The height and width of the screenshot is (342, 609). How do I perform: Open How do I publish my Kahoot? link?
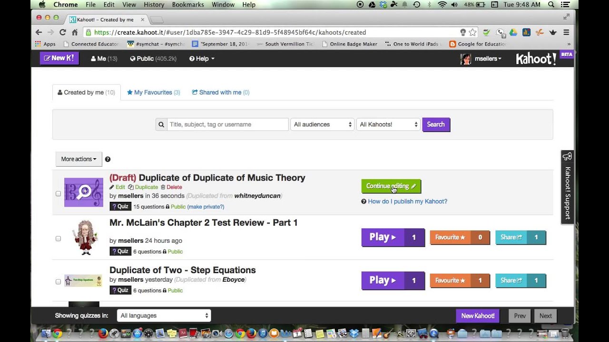point(407,201)
